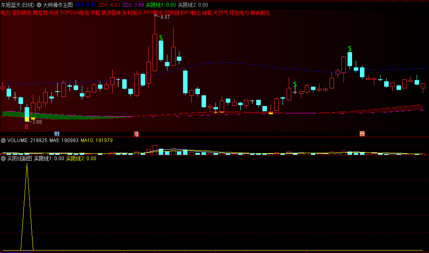The height and width of the screenshot is (253, 429).
Task: Open the 买阴线副图 indicator dropdown arrow
Action: tap(3, 159)
